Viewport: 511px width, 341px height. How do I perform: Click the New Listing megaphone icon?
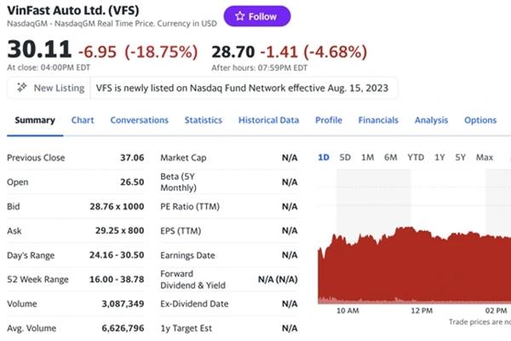21,88
